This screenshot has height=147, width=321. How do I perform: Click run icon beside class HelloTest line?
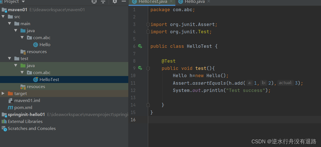coord(140,46)
